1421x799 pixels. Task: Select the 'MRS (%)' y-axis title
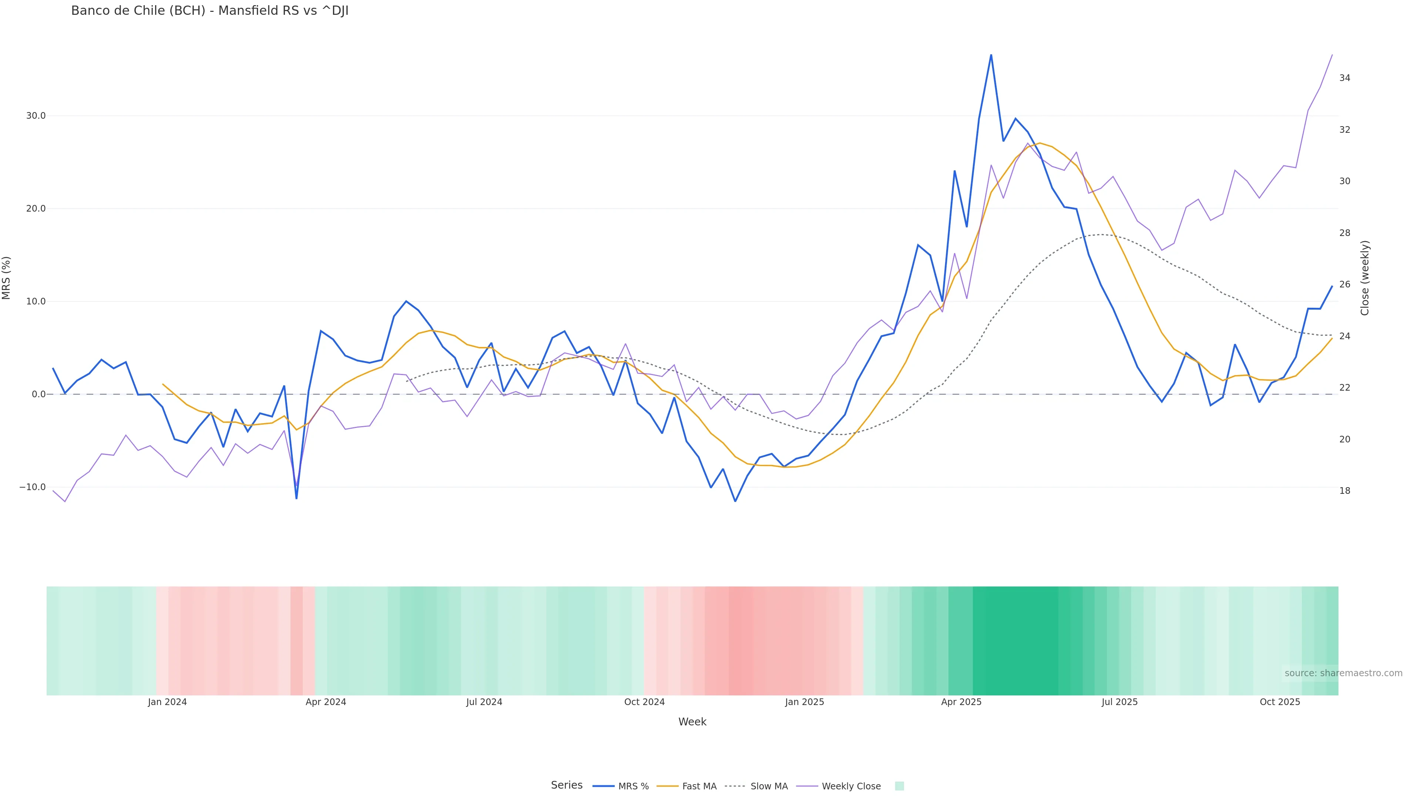tap(7, 278)
